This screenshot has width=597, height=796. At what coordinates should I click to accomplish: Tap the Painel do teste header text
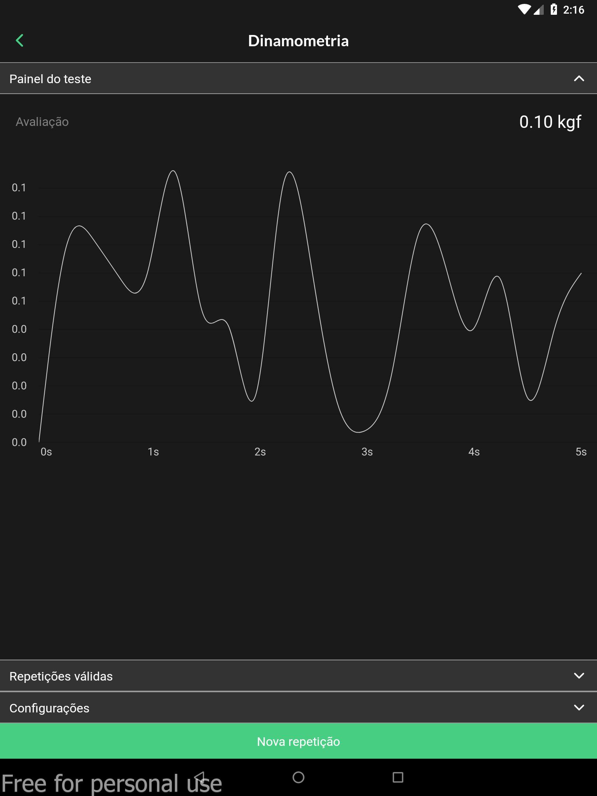50,79
